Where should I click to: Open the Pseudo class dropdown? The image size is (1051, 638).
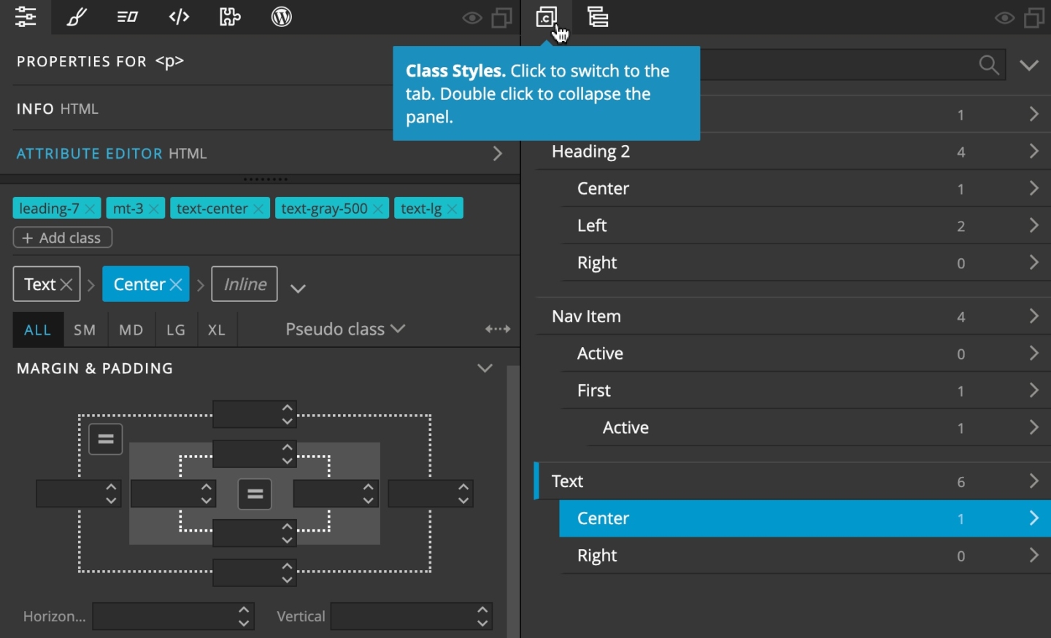pos(344,329)
